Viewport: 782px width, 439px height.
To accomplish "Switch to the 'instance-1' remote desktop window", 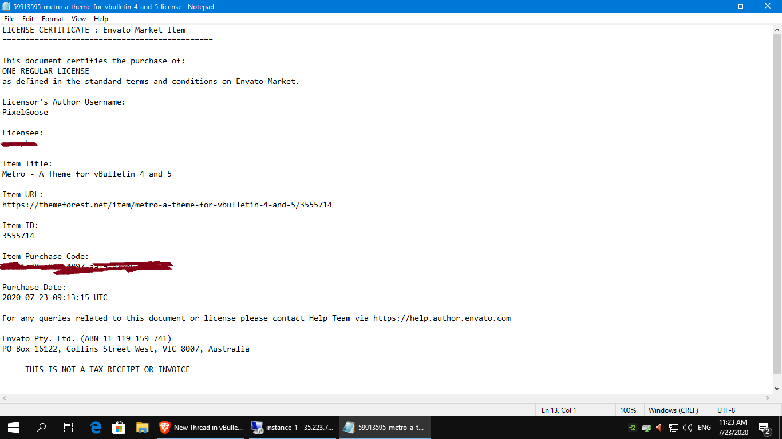I will point(293,427).
